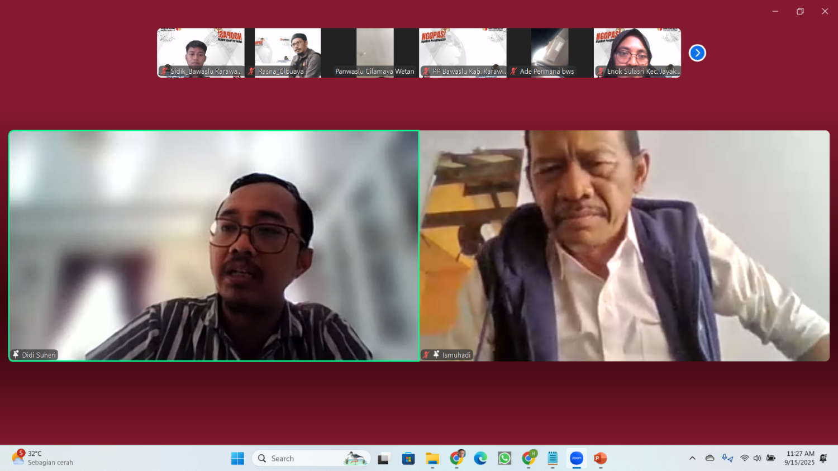Open the Windows Start menu
Viewport: 838px width, 471px height.
pyautogui.click(x=237, y=458)
